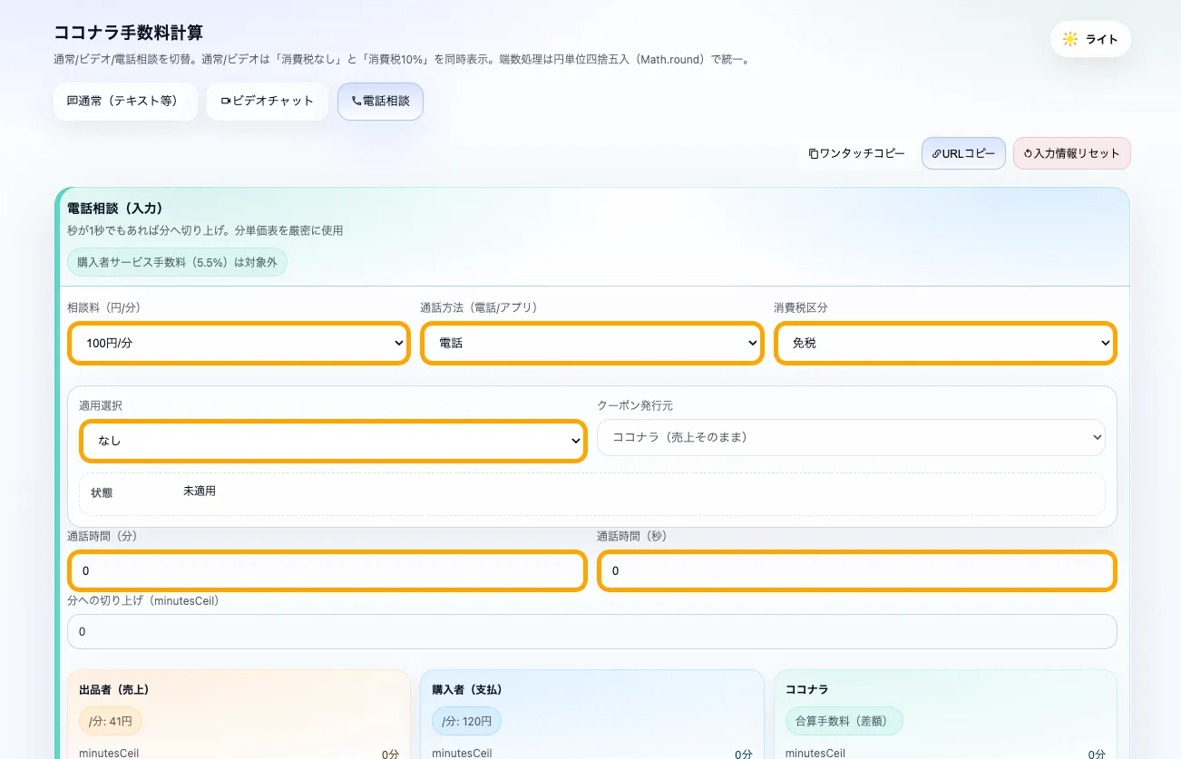Expand the 消費税区分 dropdown
The width and height of the screenshot is (1181, 759).
click(x=945, y=344)
